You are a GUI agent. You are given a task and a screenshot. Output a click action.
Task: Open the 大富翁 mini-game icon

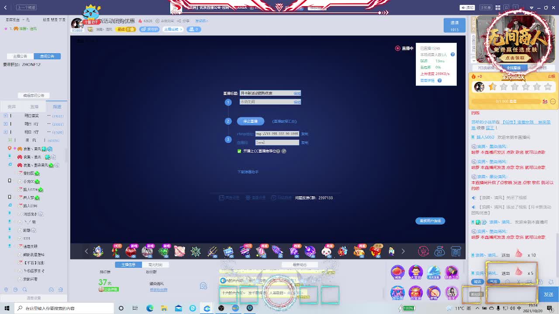tap(416, 273)
